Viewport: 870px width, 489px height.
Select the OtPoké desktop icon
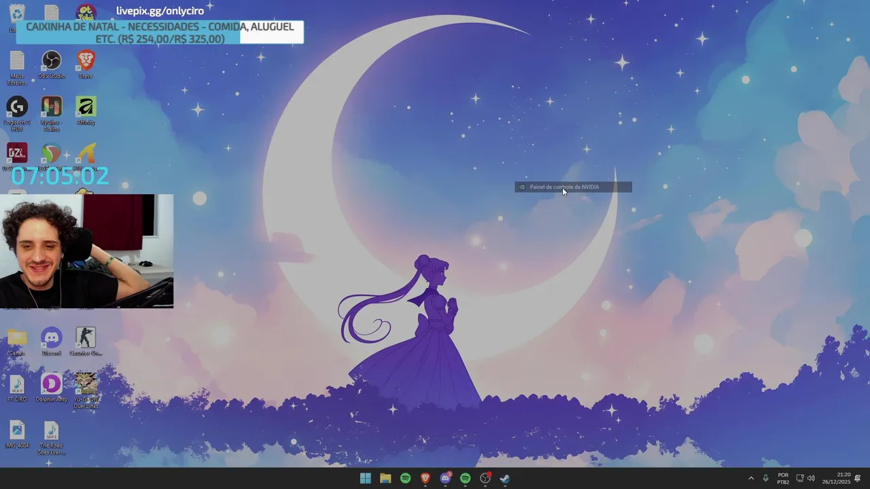[86, 12]
